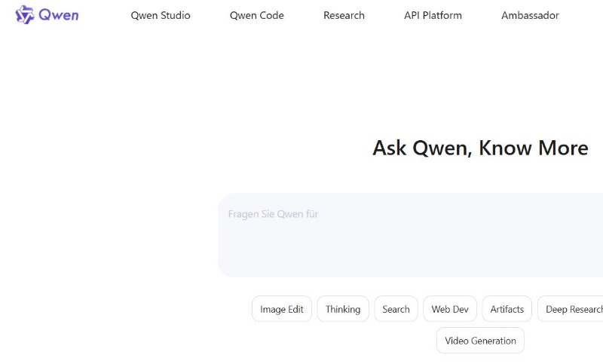Image resolution: width=603 pixels, height=364 pixels.
Task: Click the Qwen logo icon
Action: pyautogui.click(x=25, y=15)
